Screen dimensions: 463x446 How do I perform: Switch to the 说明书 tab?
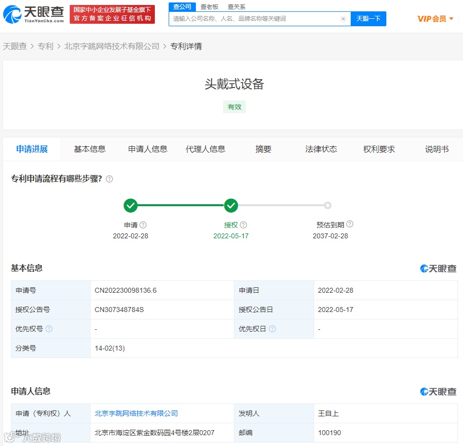437,149
